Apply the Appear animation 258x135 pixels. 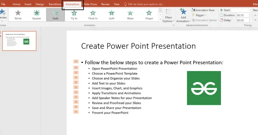pyautogui.click(x=36, y=15)
